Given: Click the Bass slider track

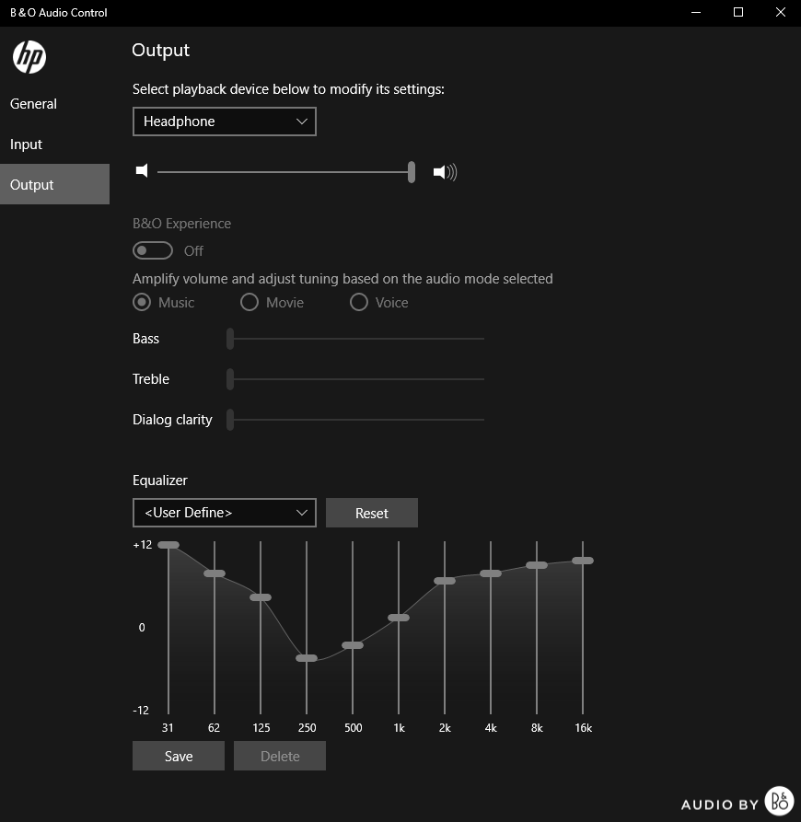Looking at the screenshot, I should click(x=357, y=339).
